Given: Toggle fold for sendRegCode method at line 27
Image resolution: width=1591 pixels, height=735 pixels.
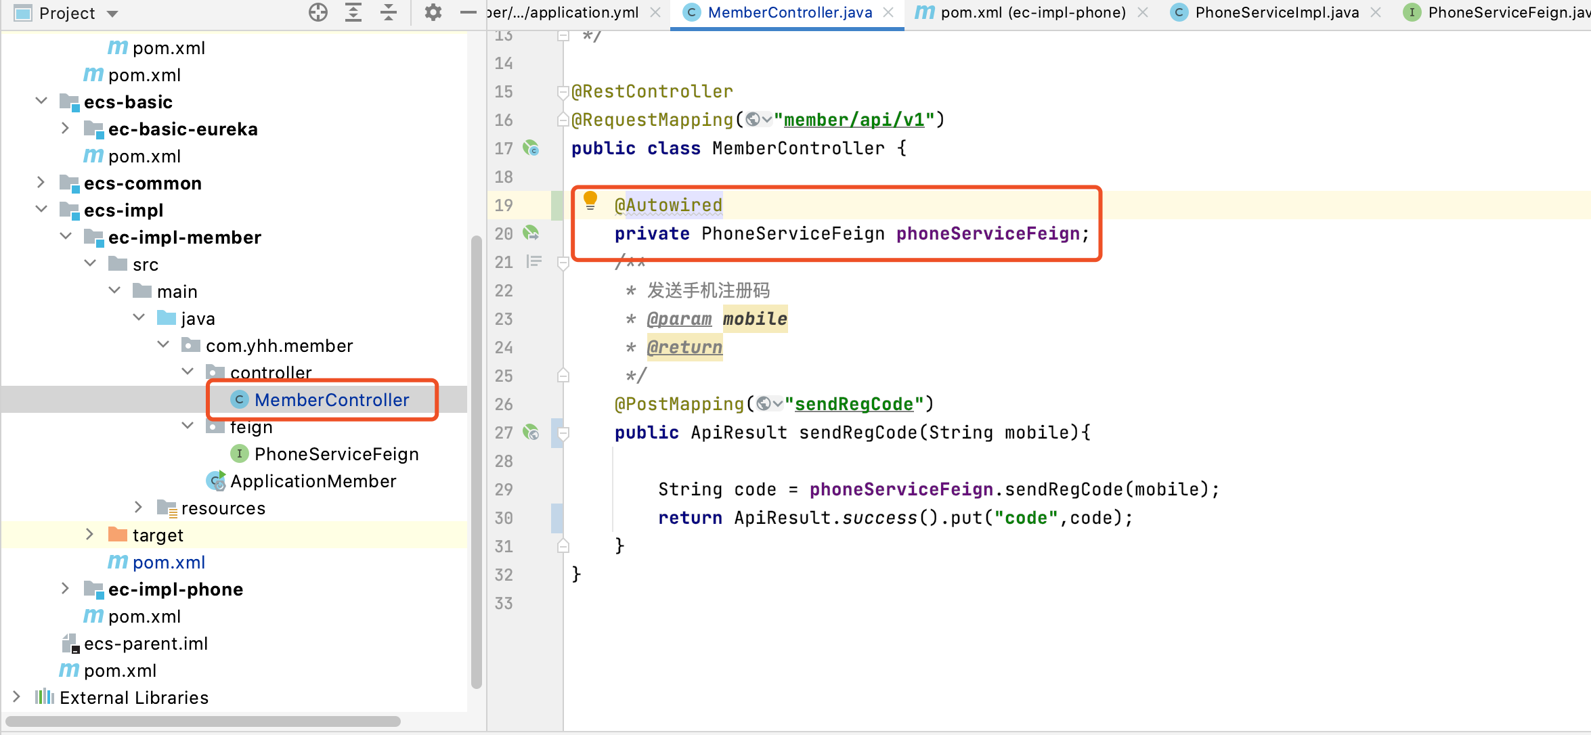Looking at the screenshot, I should click(563, 432).
